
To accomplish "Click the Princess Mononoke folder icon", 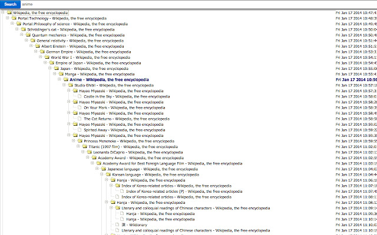I will (x=80, y=141).
